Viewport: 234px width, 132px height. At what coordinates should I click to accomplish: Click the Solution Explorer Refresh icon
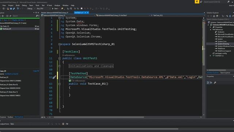230,16
